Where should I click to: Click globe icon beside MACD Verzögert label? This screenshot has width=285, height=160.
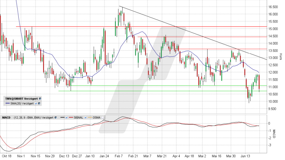[56, 118]
